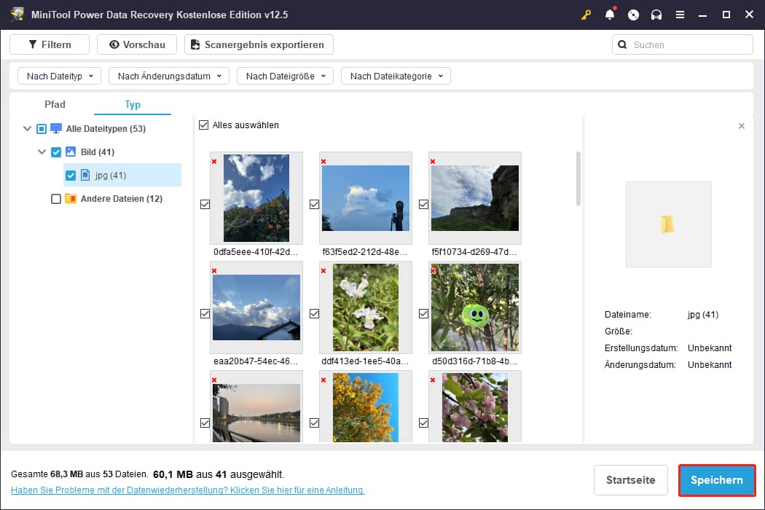The height and width of the screenshot is (510, 765).
Task: Click the Bild picture category icon
Action: [x=71, y=152]
